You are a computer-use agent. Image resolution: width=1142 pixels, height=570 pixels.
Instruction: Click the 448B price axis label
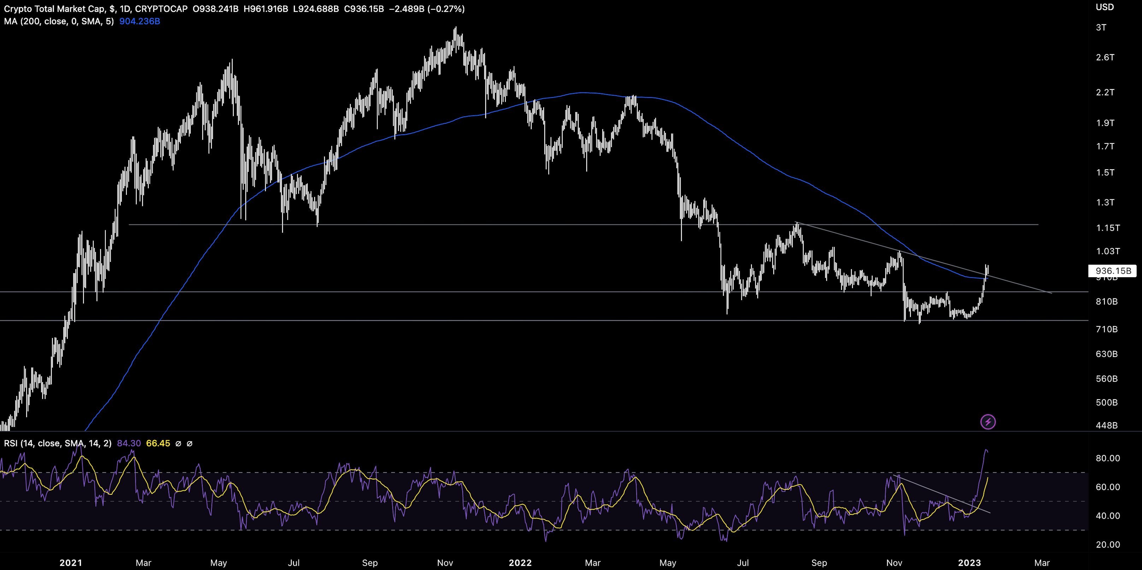[1107, 426]
